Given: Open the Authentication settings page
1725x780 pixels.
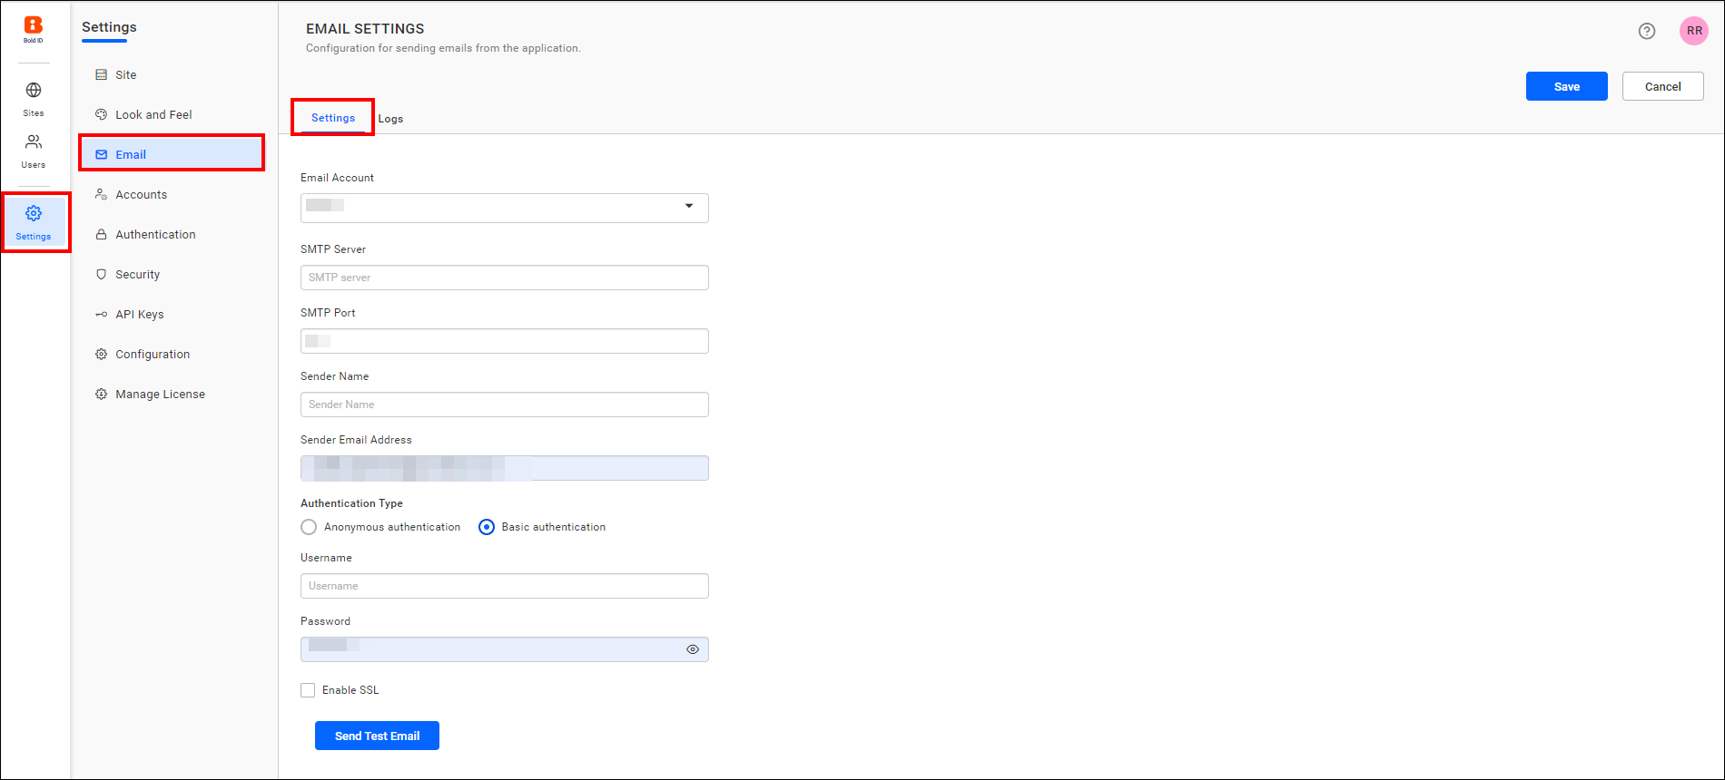Looking at the screenshot, I should 155,235.
